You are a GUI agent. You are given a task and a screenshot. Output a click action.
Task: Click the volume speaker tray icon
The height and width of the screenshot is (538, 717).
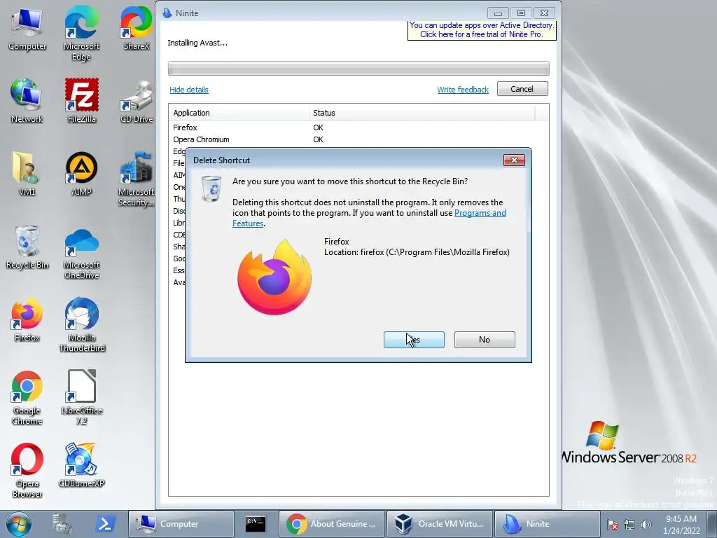pyautogui.click(x=646, y=525)
